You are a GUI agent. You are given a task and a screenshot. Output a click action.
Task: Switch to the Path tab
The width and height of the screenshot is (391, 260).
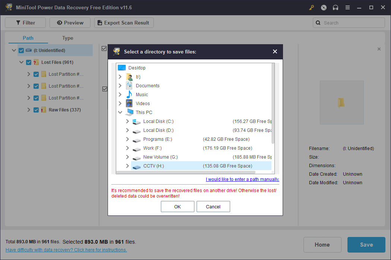point(28,38)
